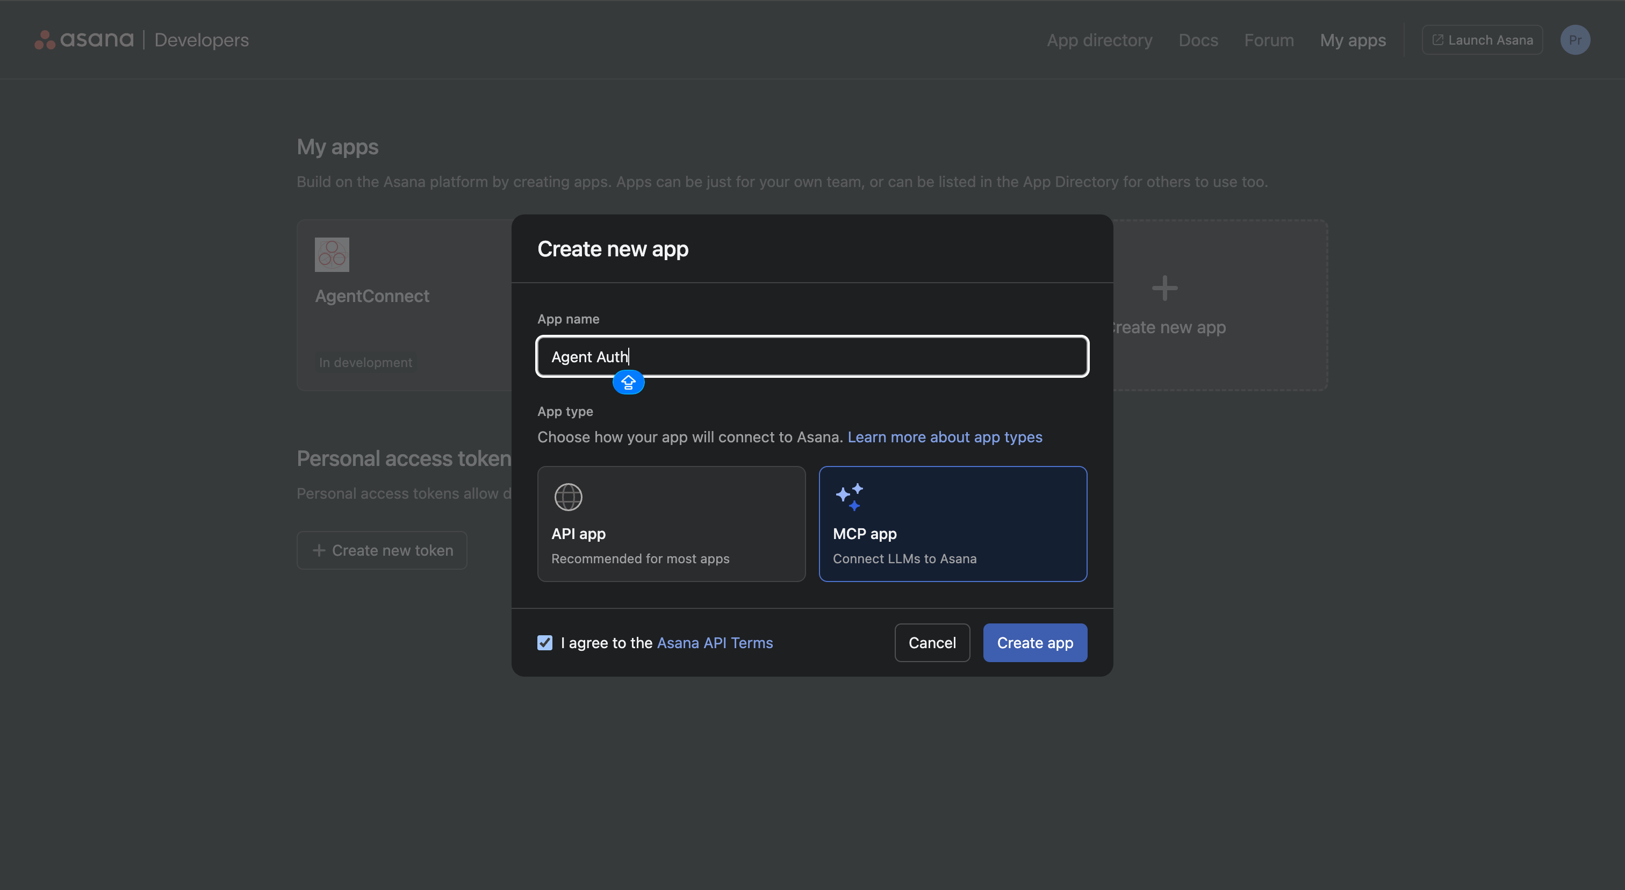This screenshot has height=890, width=1625.
Task: Click the 'Create new app' dialog title
Action: tap(613, 248)
